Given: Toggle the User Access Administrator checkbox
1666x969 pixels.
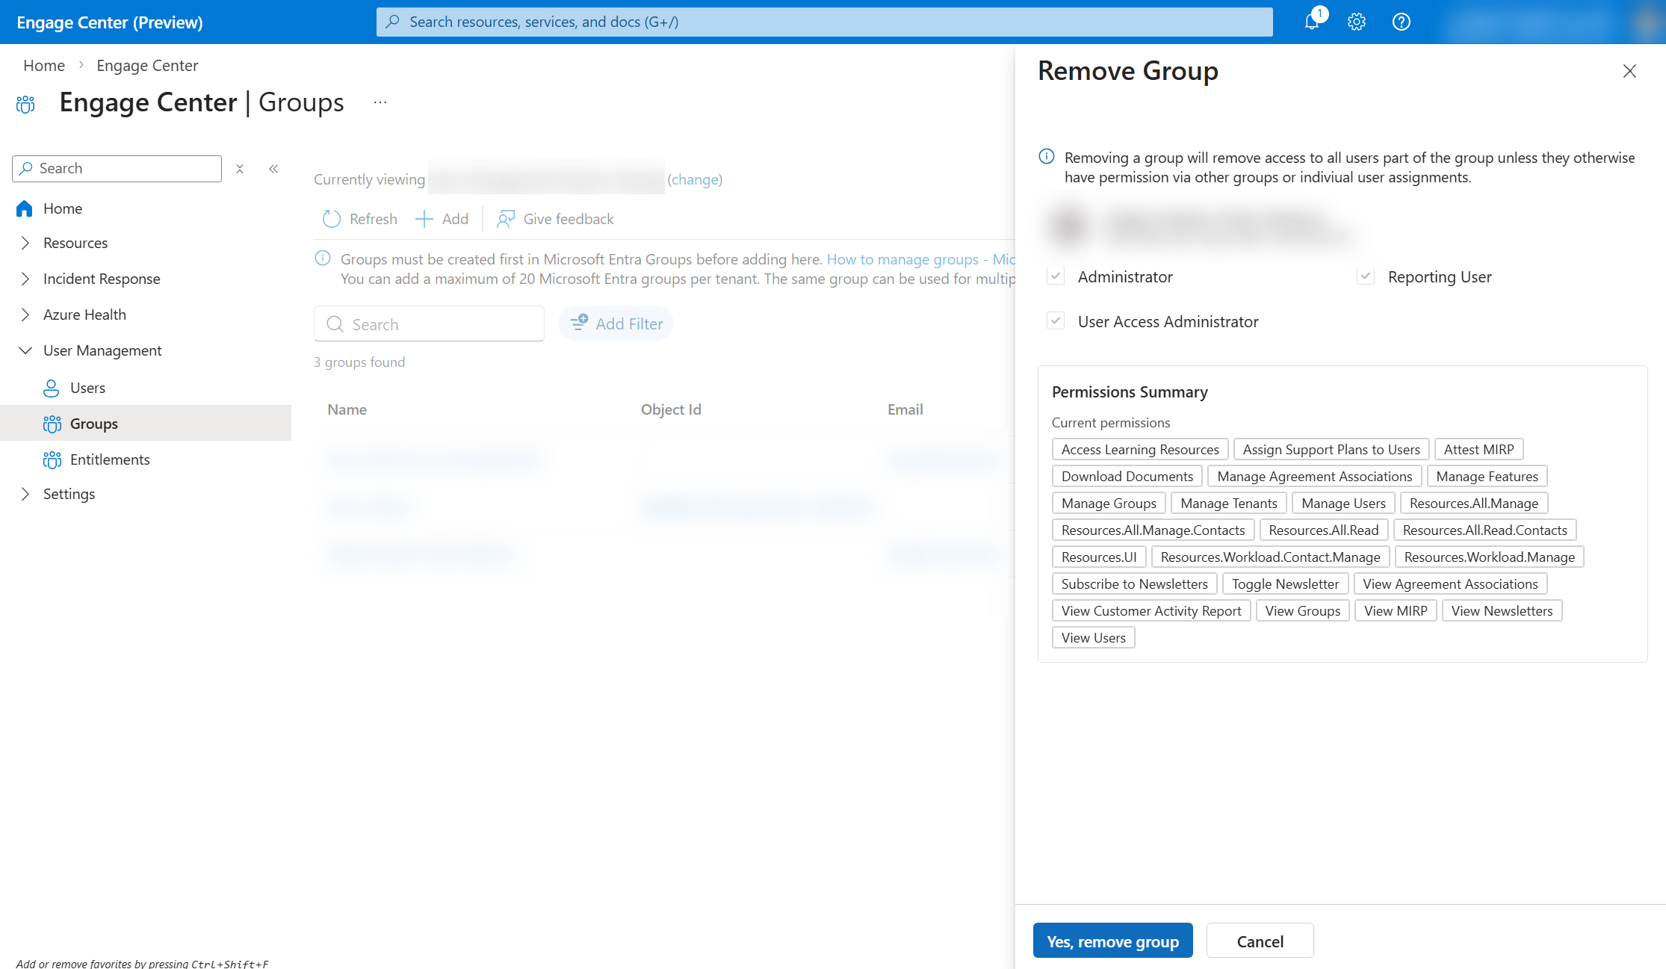Looking at the screenshot, I should tap(1056, 321).
